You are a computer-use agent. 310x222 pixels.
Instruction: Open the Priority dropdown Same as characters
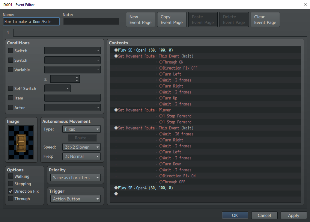tap(76, 178)
